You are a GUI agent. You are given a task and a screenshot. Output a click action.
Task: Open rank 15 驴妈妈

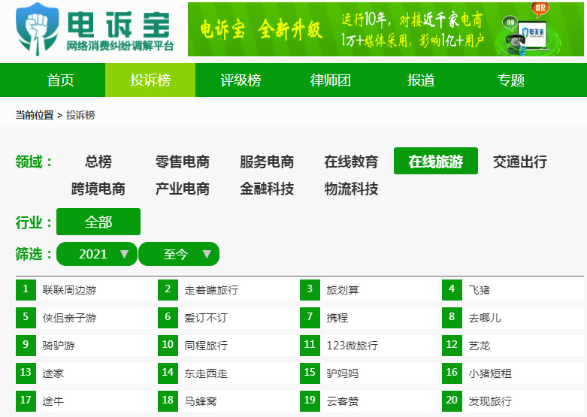(x=343, y=373)
